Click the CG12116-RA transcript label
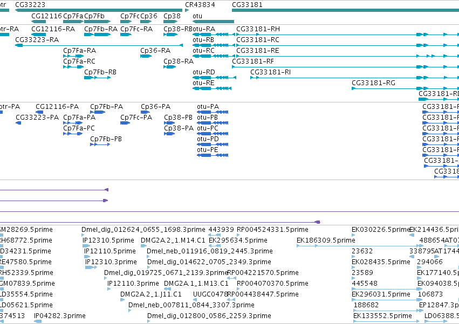Viewport: 459px width, 324px height. [53, 29]
